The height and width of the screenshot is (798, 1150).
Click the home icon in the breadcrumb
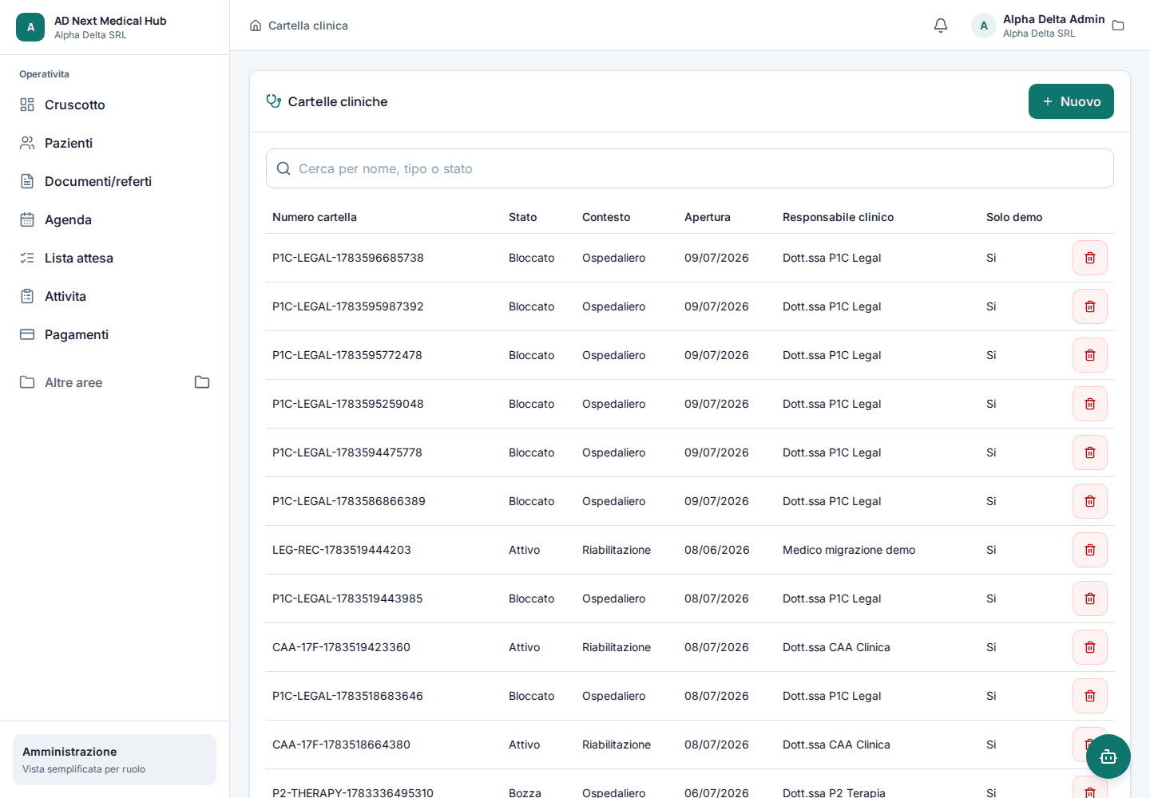tap(256, 26)
